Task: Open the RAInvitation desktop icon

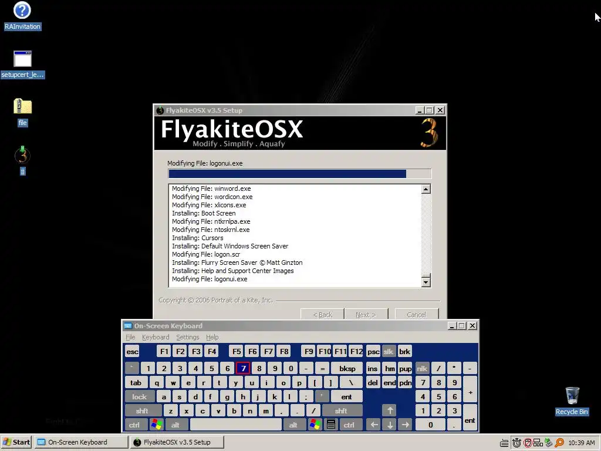Action: coord(22,16)
